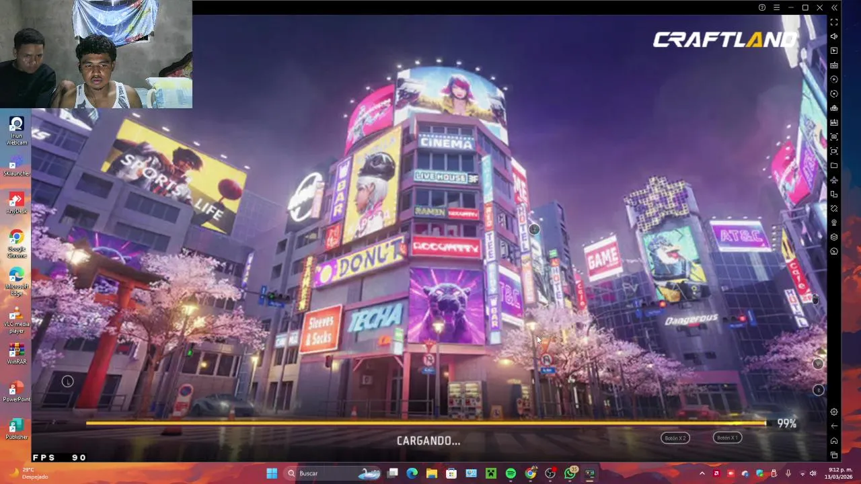Screen dimensions: 861x484
Task: Open WhatsApp from taskbar
Action: point(570,473)
